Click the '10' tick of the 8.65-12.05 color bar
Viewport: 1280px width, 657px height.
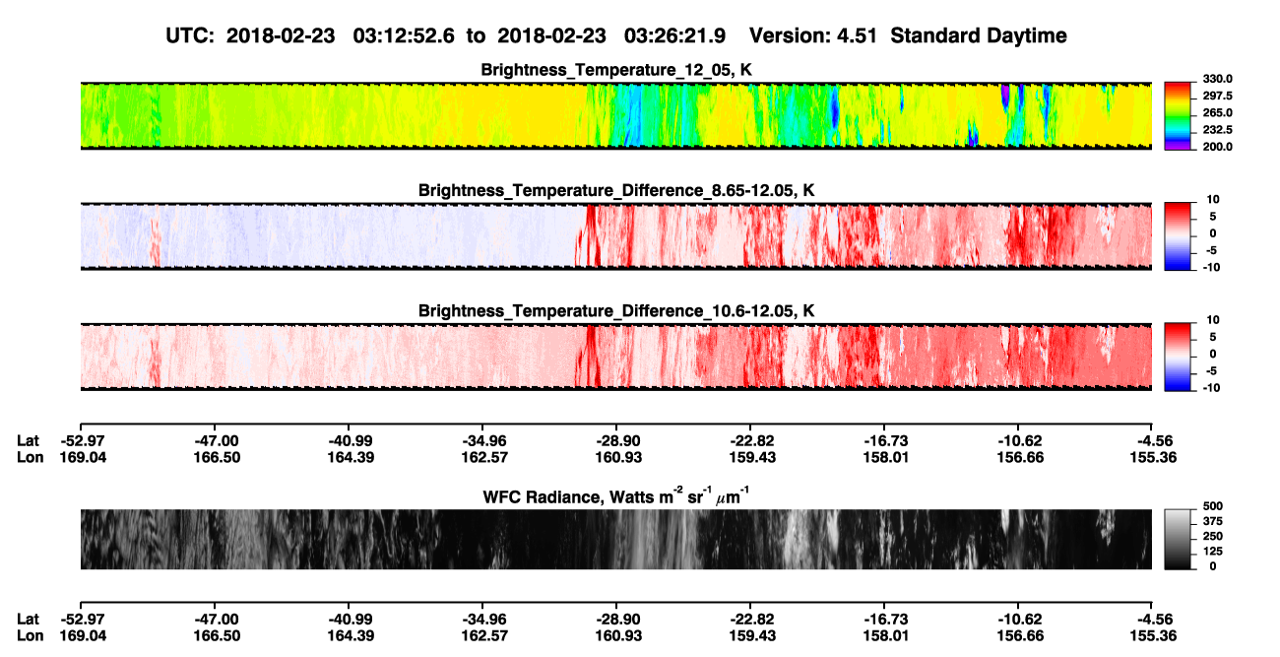[x=1212, y=199]
